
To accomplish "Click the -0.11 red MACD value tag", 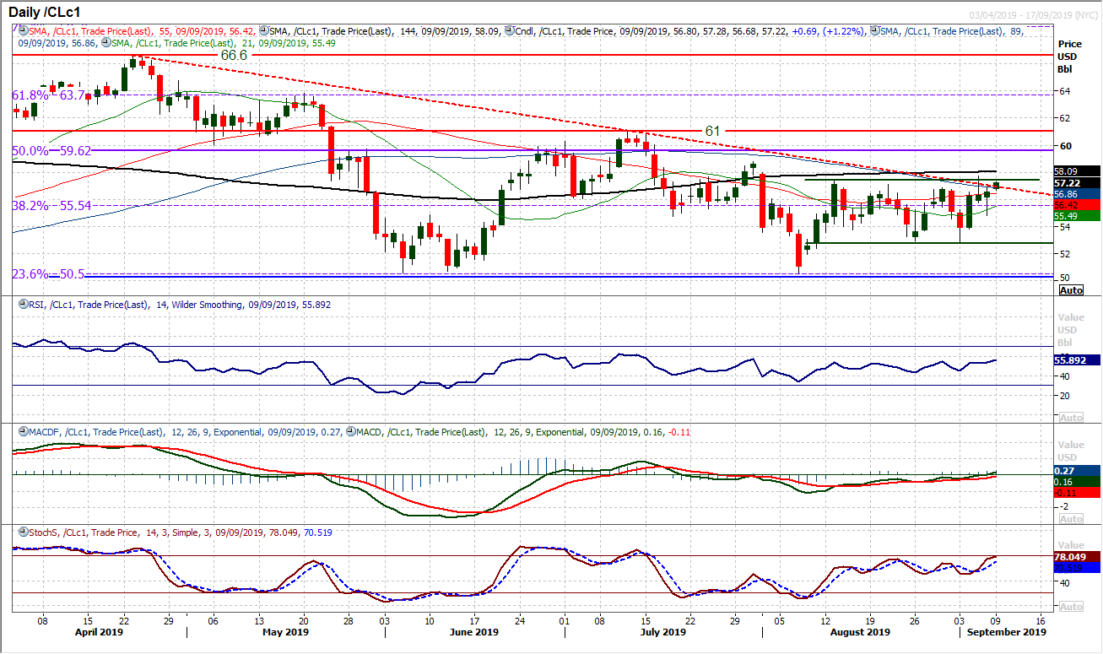I will tap(1077, 493).
